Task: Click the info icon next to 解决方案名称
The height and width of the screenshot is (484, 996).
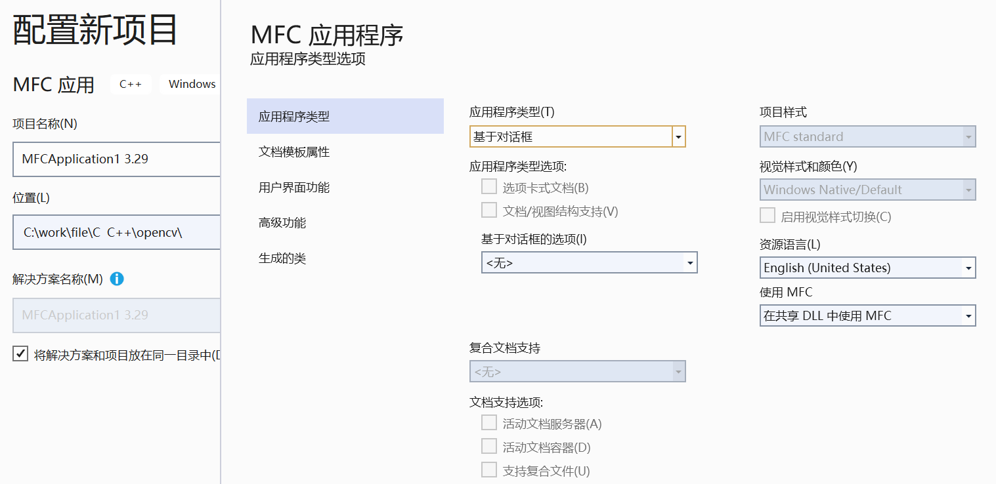Action: pos(117,279)
